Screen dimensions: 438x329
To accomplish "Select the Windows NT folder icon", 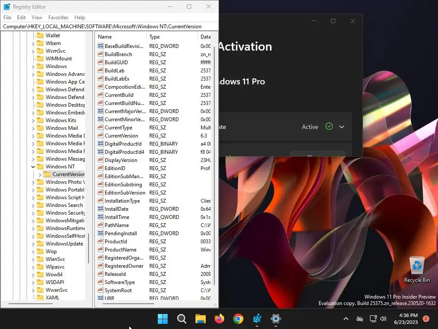I will [41, 167].
